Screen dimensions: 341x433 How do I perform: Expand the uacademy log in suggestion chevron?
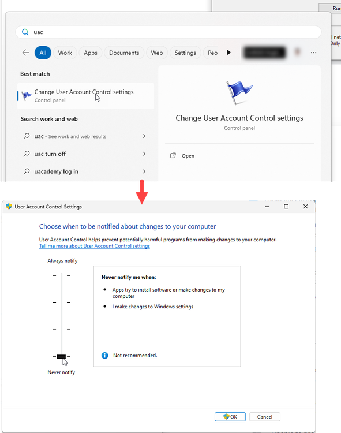tap(144, 171)
